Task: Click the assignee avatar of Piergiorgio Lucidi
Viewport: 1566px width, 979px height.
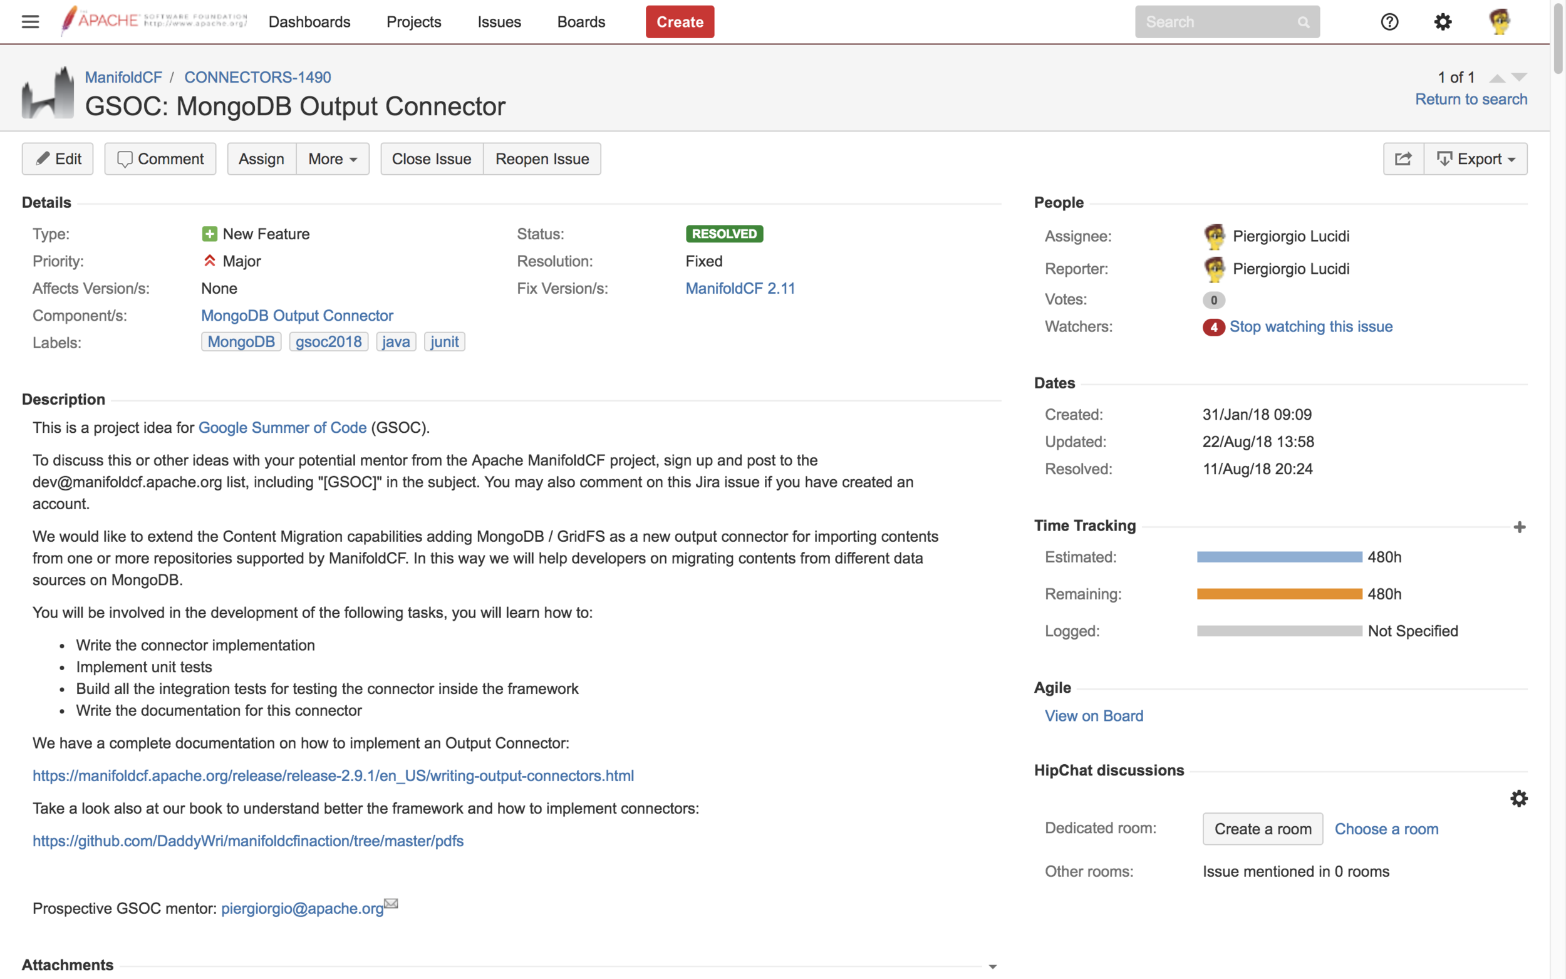Action: click(x=1215, y=236)
